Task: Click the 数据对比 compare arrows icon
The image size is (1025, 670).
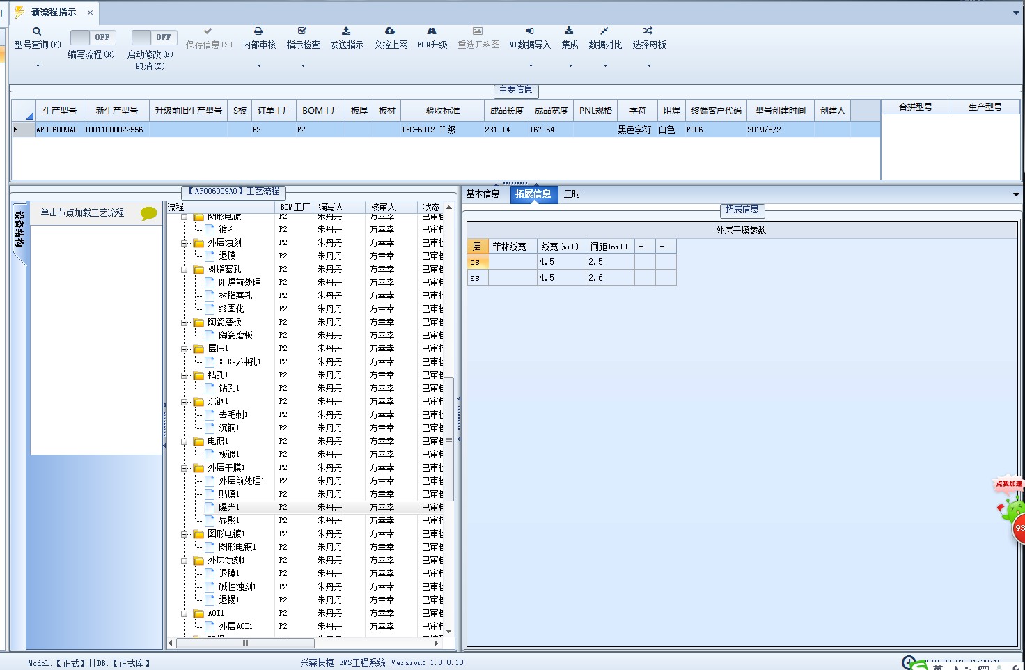Action: [604, 31]
